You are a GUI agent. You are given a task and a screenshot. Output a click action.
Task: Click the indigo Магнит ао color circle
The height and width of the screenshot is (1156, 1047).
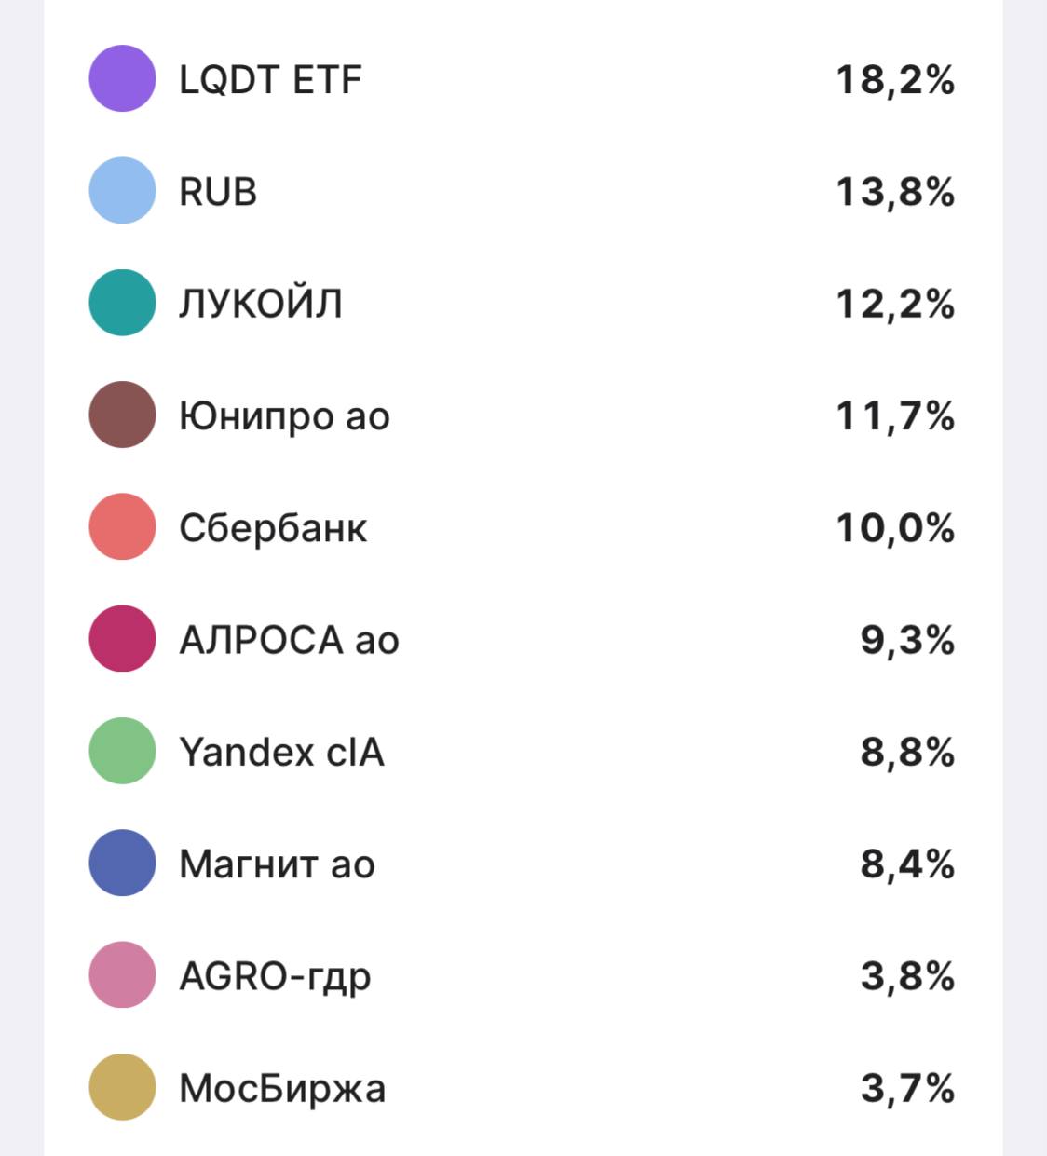pos(122,864)
